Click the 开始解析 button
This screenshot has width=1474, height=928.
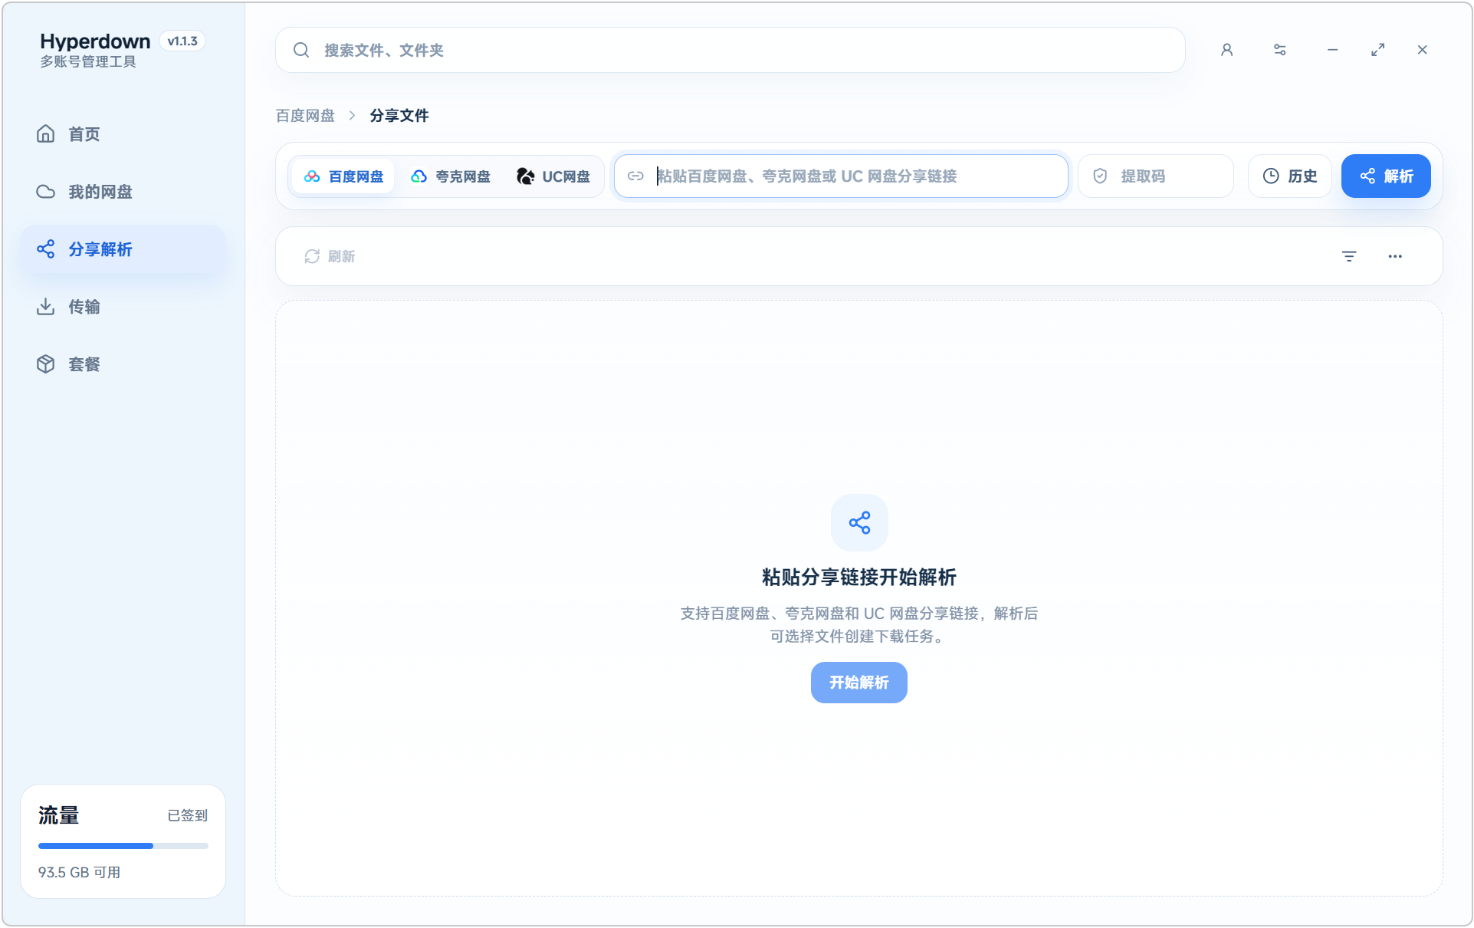(859, 683)
